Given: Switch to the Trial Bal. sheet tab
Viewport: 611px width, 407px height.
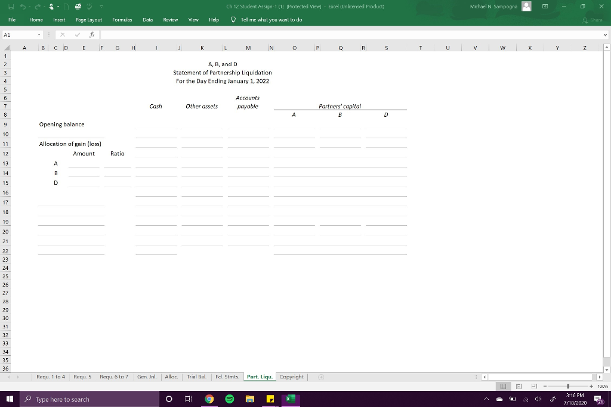Looking at the screenshot, I should pyautogui.click(x=196, y=377).
